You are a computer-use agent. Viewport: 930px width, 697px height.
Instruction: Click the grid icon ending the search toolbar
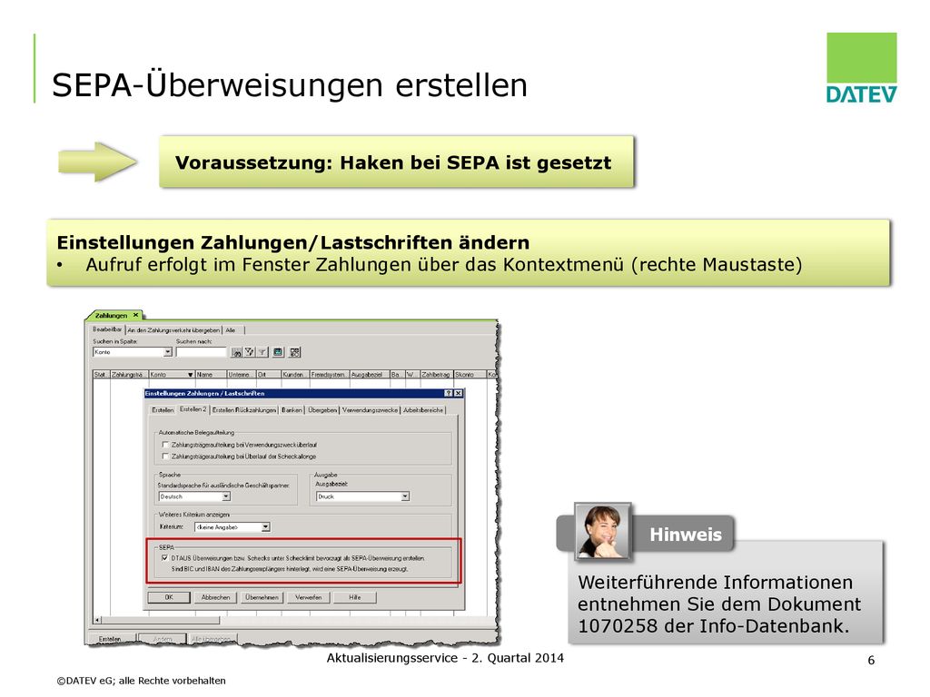click(x=295, y=352)
